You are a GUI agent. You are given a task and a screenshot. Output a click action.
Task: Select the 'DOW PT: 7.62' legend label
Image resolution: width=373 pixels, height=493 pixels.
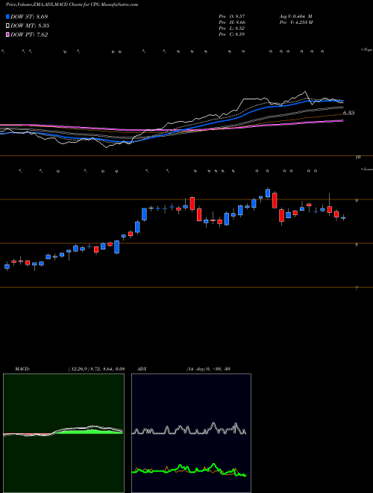pyautogui.click(x=29, y=35)
